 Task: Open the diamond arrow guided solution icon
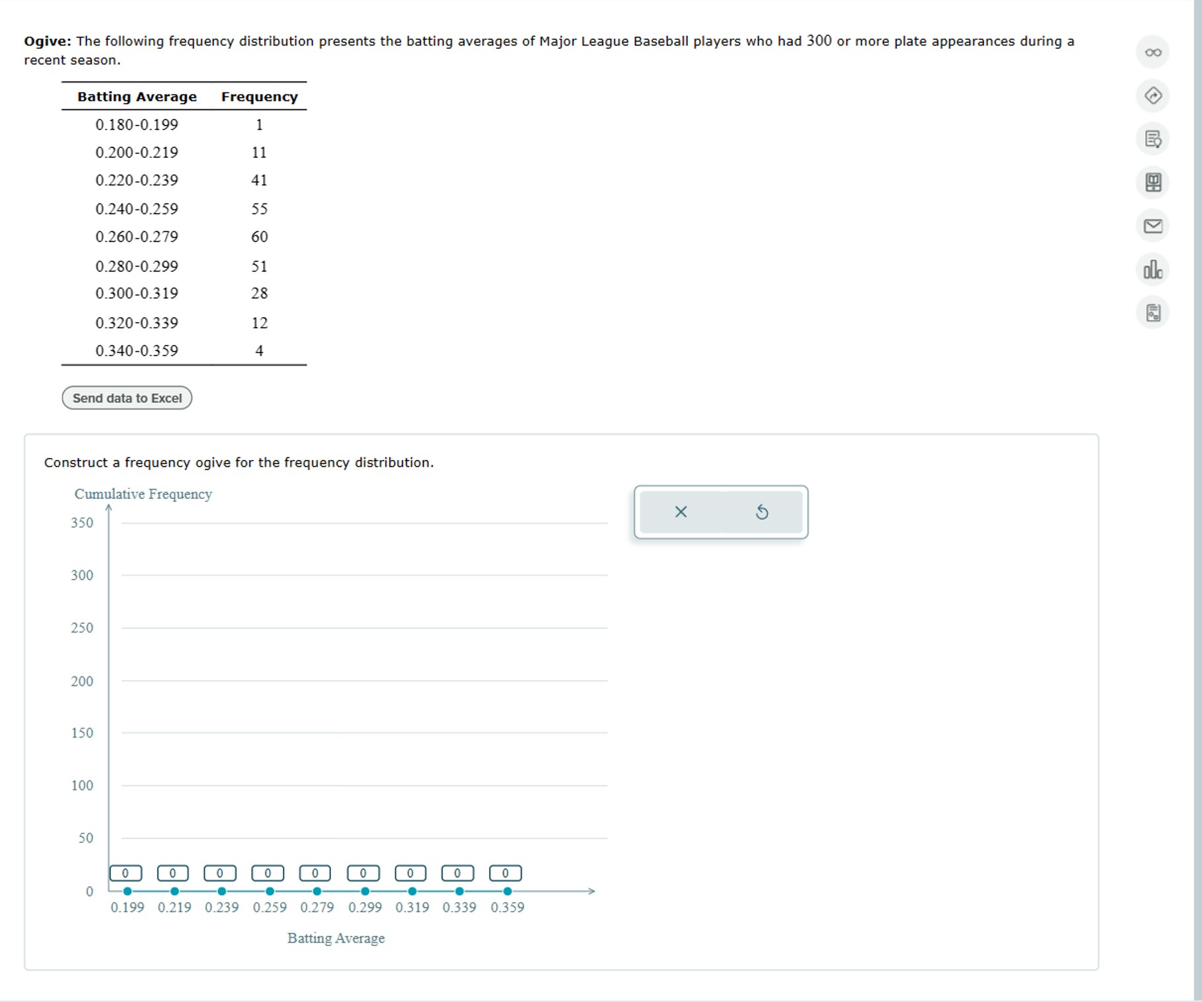pyautogui.click(x=1152, y=96)
